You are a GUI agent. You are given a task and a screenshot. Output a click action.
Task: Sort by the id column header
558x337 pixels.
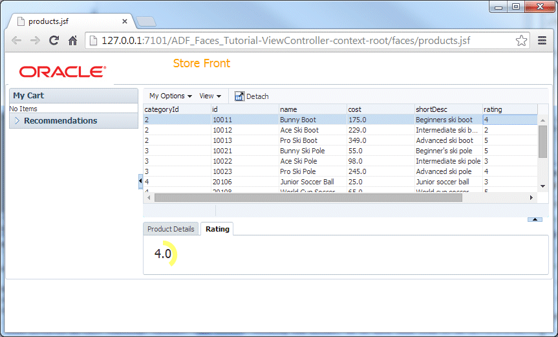[x=244, y=109]
